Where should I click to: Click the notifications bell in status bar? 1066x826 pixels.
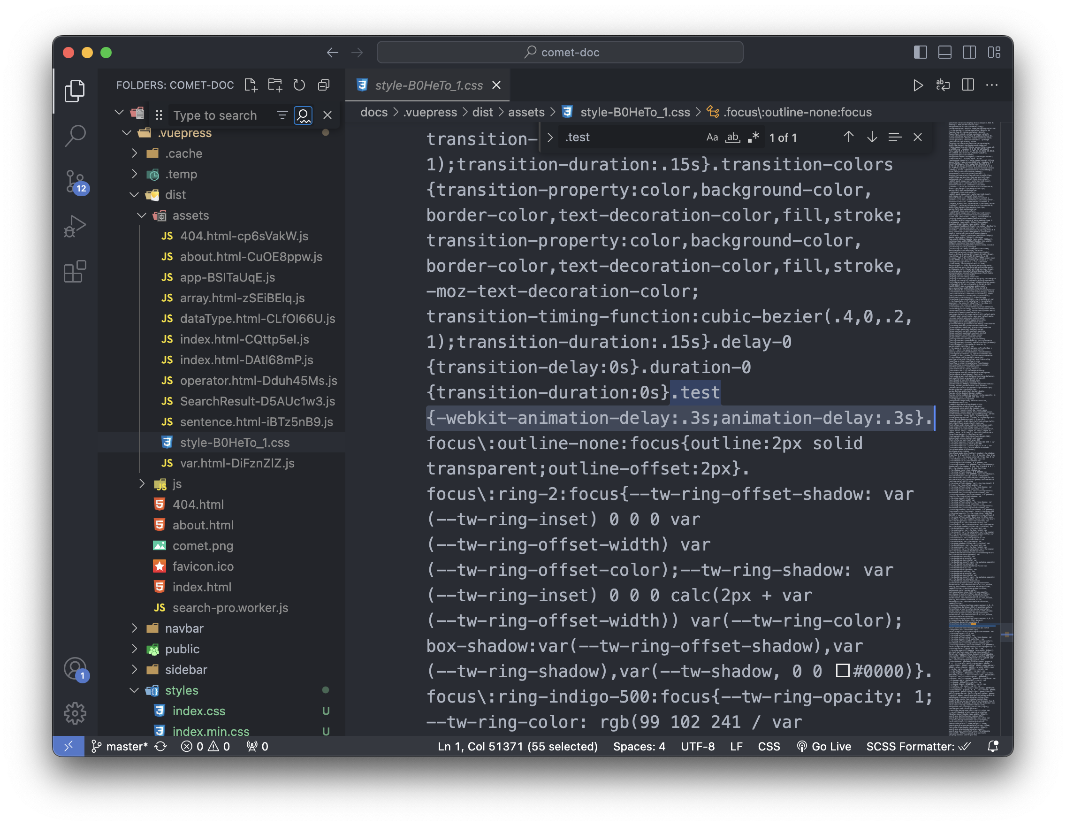993,746
